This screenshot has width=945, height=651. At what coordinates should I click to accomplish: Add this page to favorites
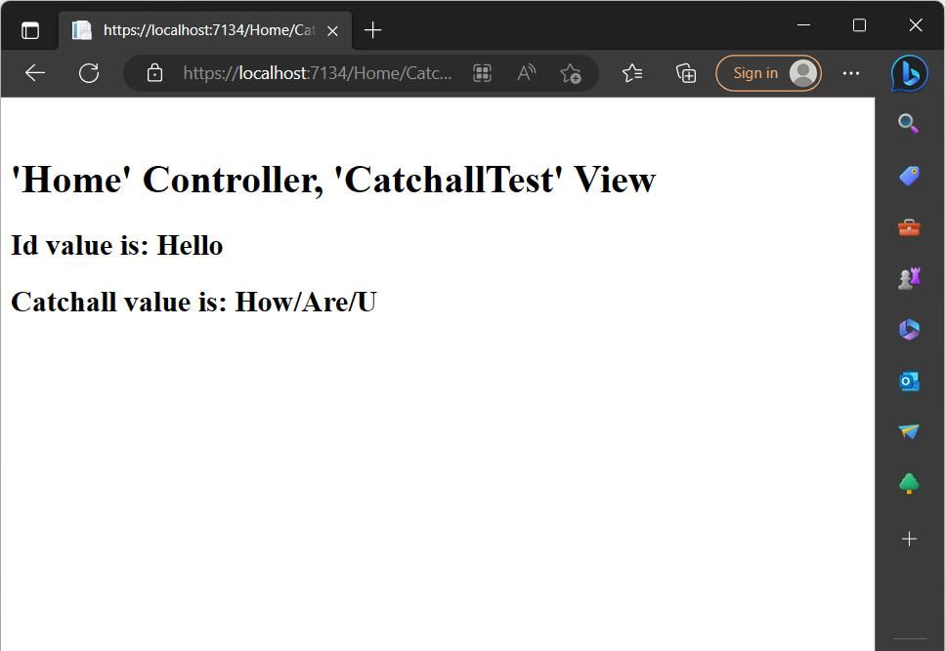[571, 72]
